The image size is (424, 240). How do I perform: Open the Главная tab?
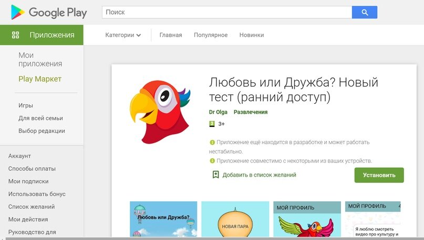click(x=171, y=35)
